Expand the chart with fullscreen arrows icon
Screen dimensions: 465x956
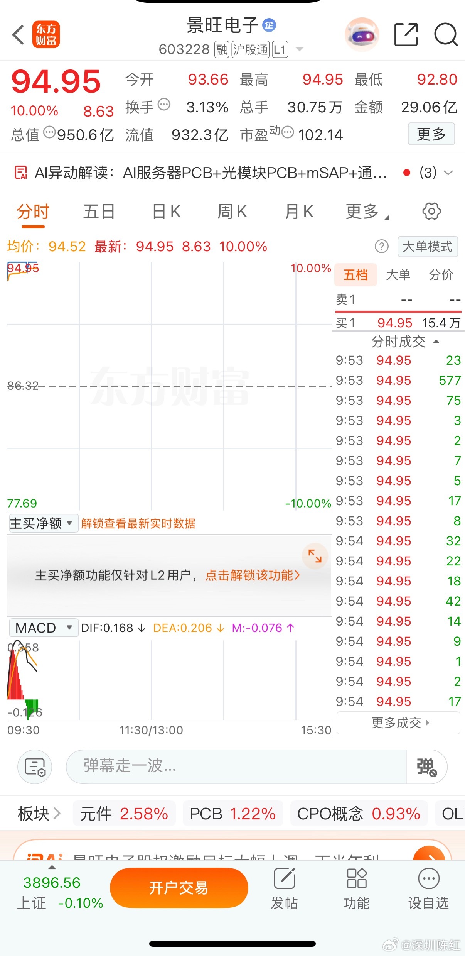(x=315, y=556)
